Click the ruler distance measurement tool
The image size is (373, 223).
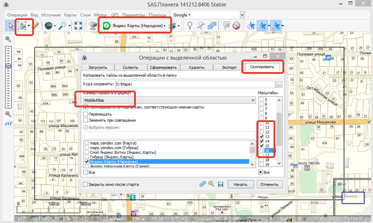pos(36,26)
